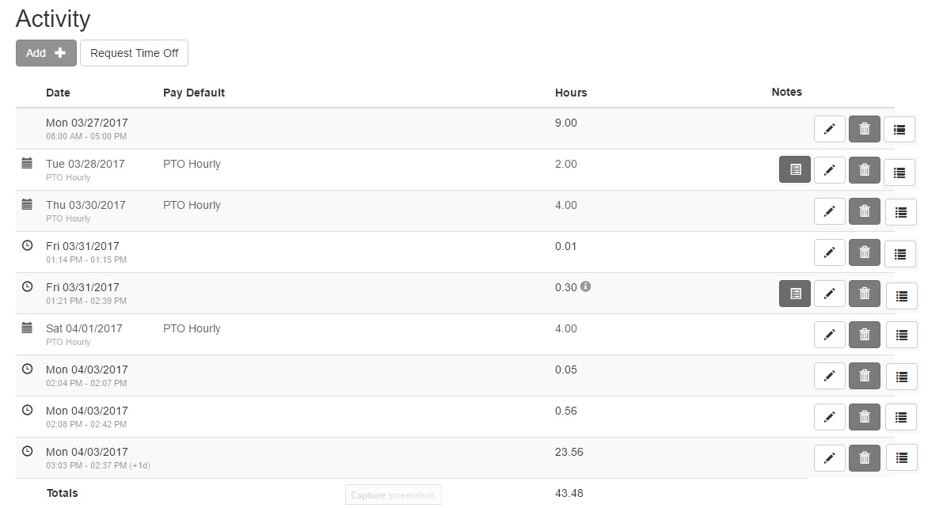Show list details for Mon 03/27/2017 entry
Image resolution: width=947 pixels, height=508 pixels.
tap(899, 130)
